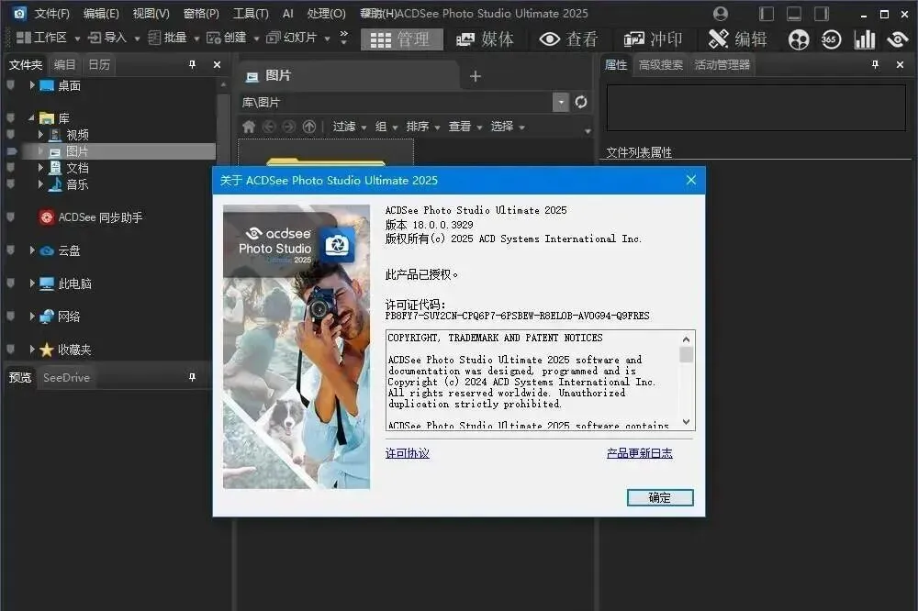Open the license agreement link
The height and width of the screenshot is (611, 918).
coord(408,453)
